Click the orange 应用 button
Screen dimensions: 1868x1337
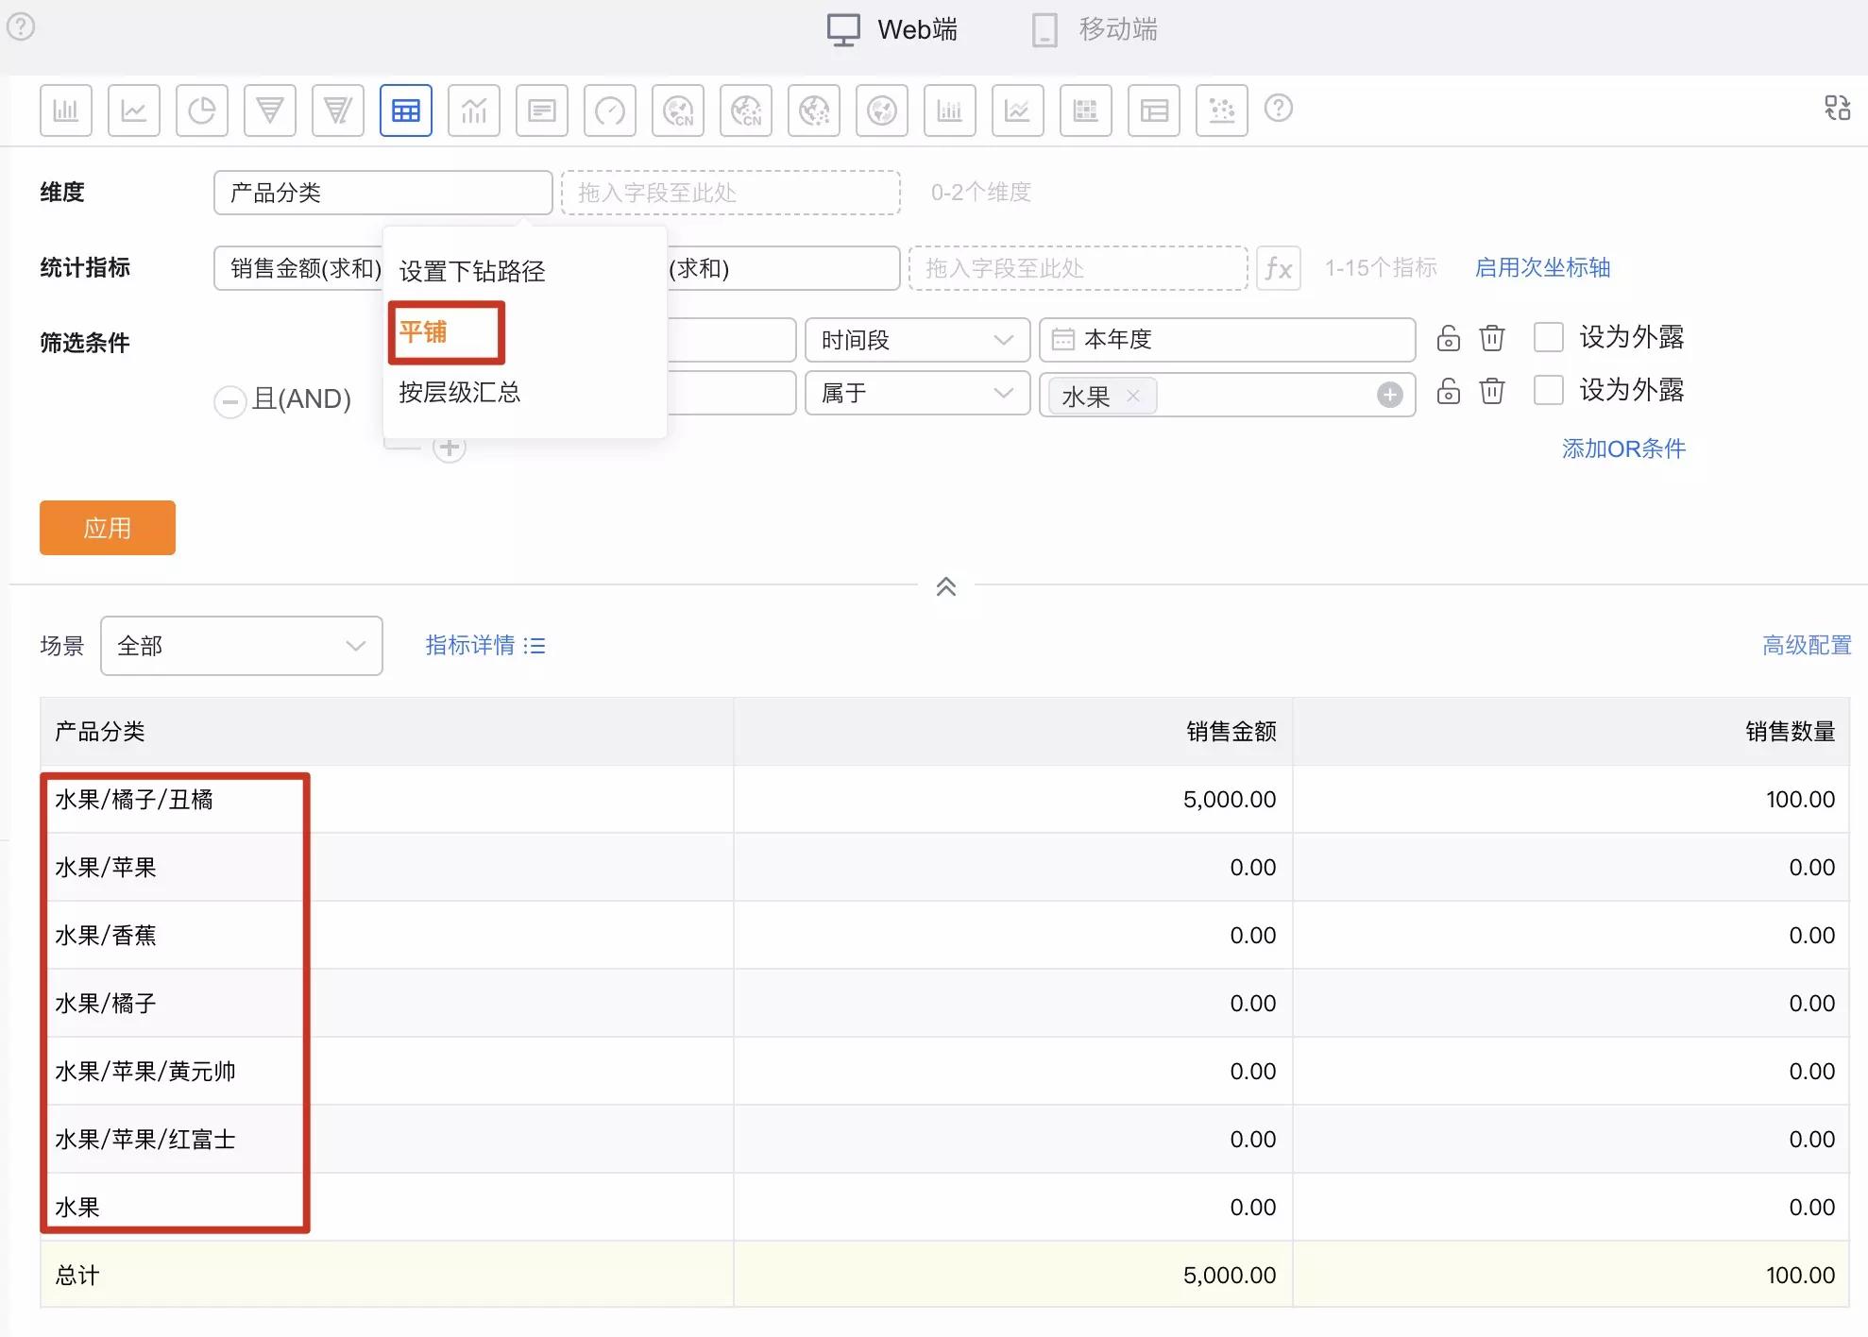point(108,528)
